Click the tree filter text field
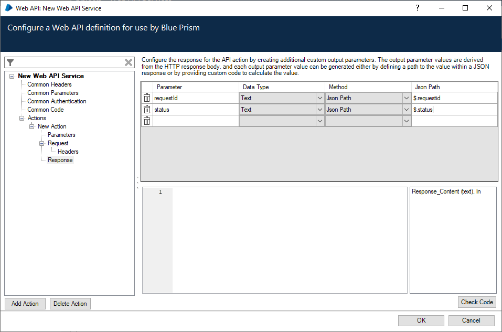 [69, 62]
